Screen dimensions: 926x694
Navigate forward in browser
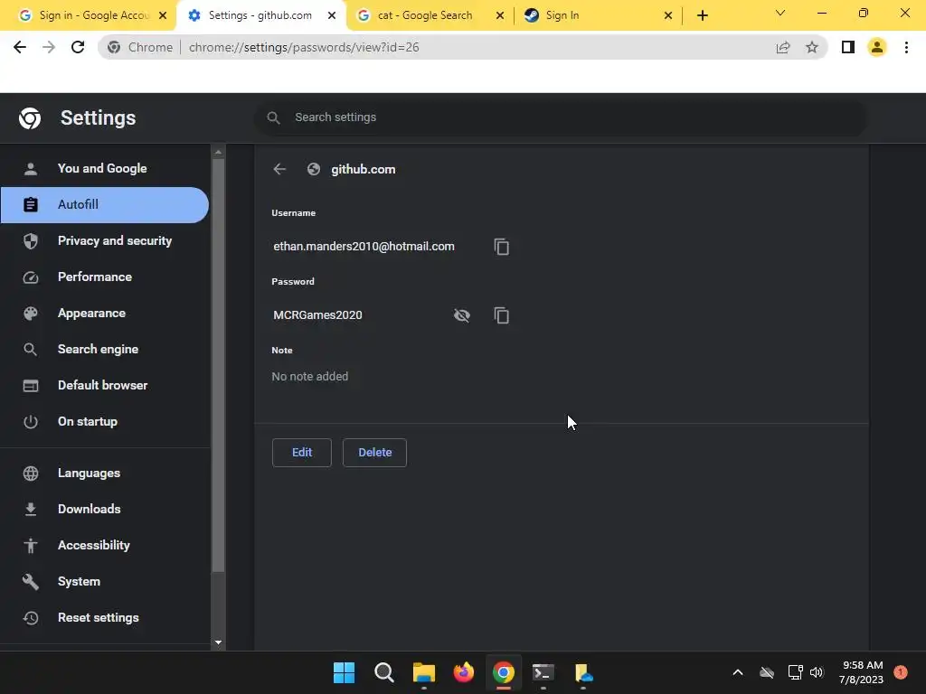pos(49,47)
